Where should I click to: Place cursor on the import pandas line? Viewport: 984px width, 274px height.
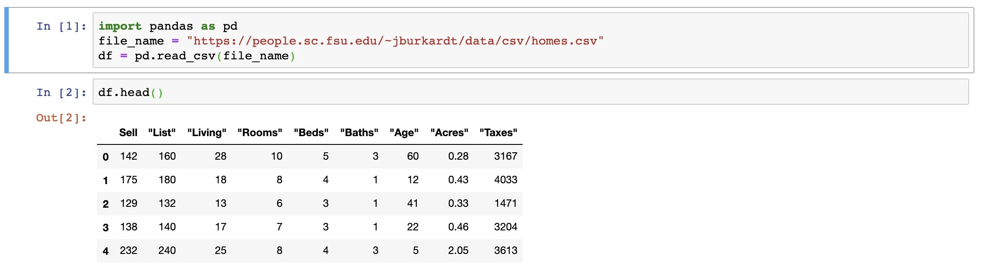[x=168, y=27]
